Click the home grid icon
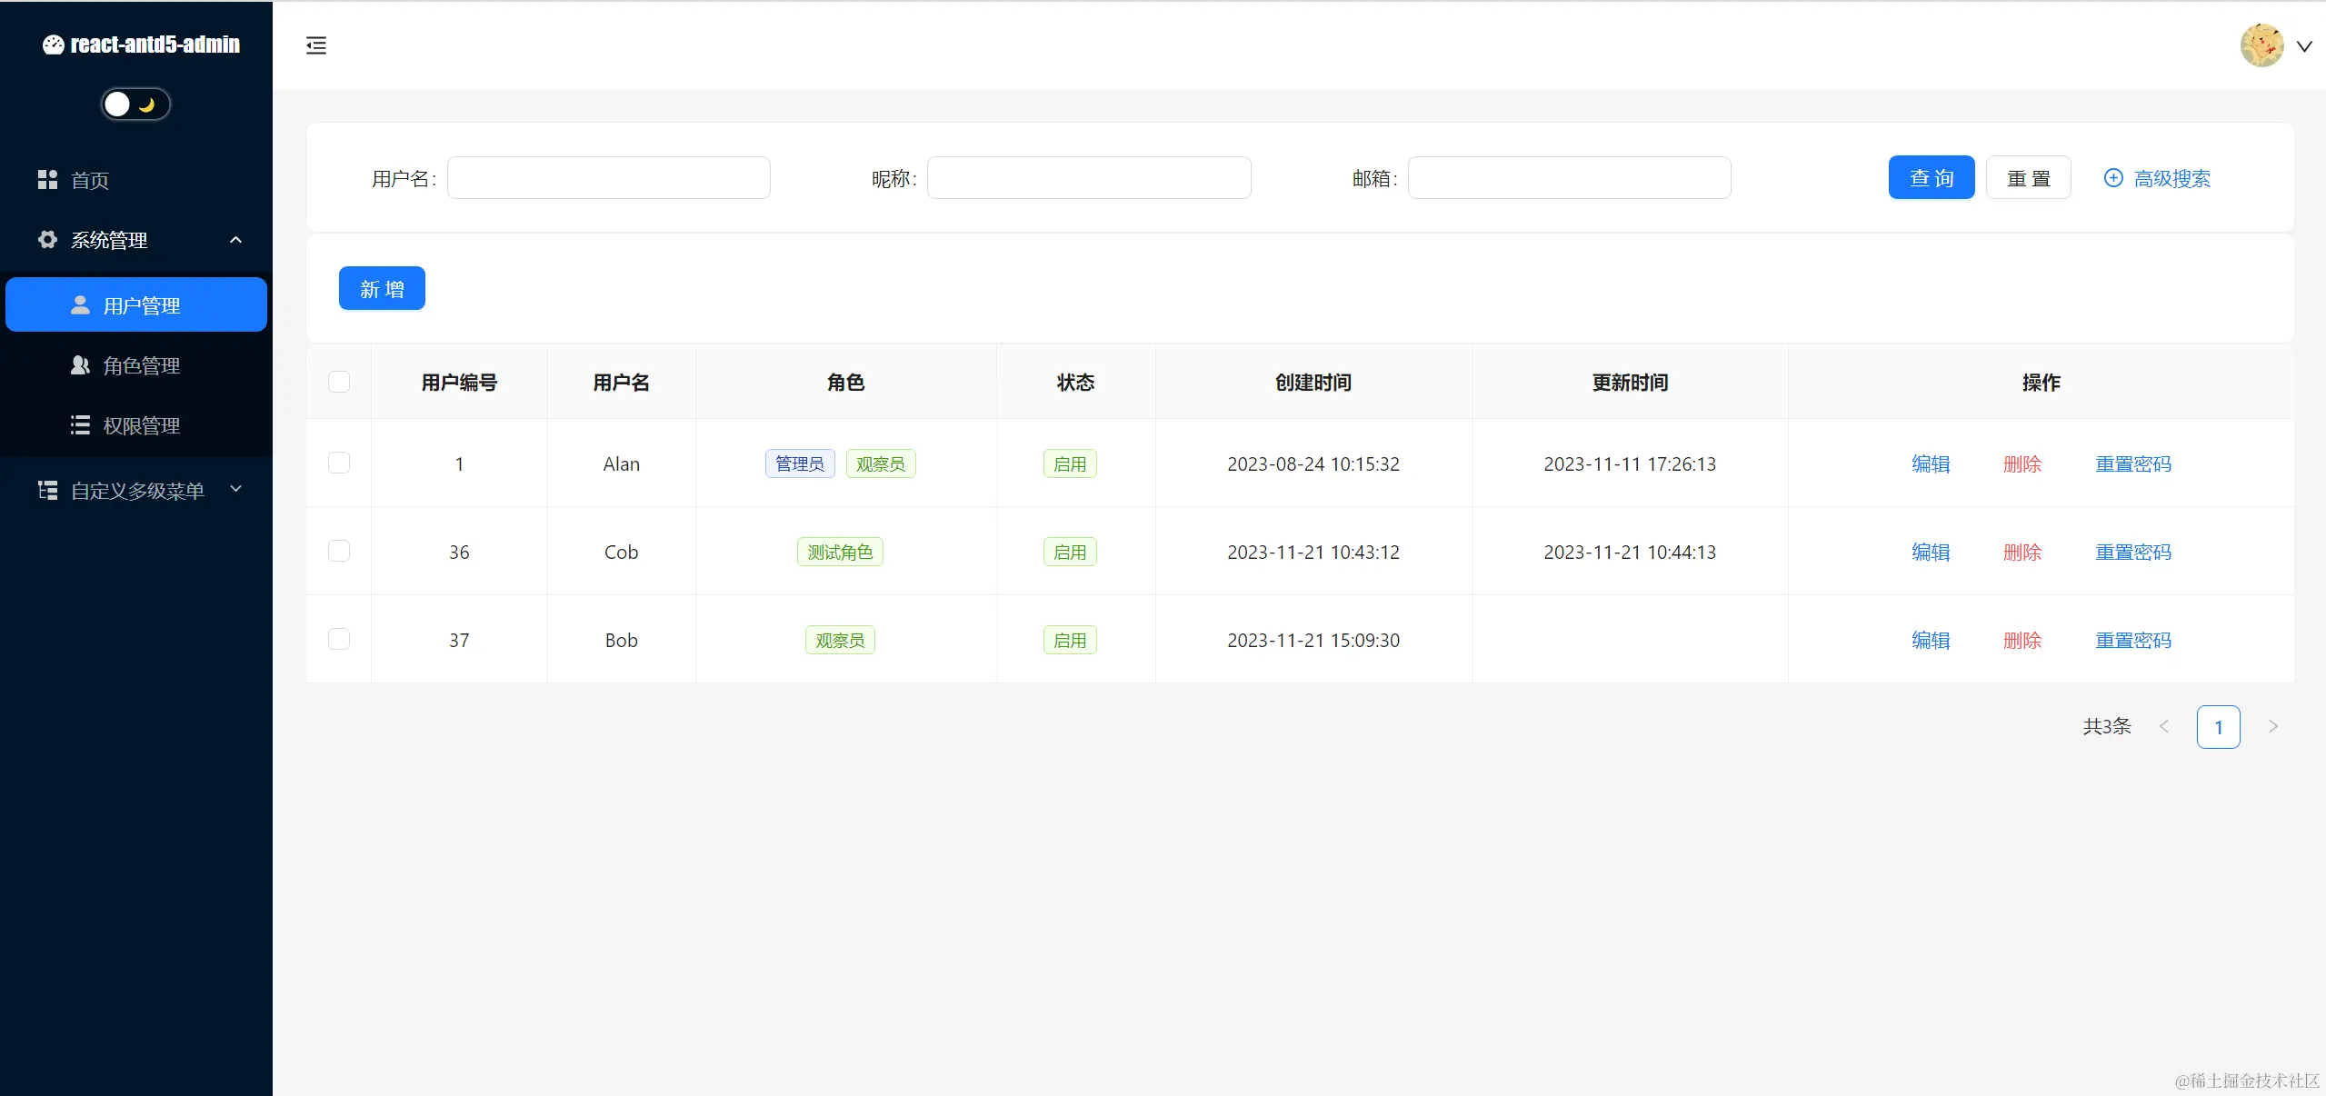The width and height of the screenshot is (2326, 1096). pyautogui.click(x=47, y=180)
